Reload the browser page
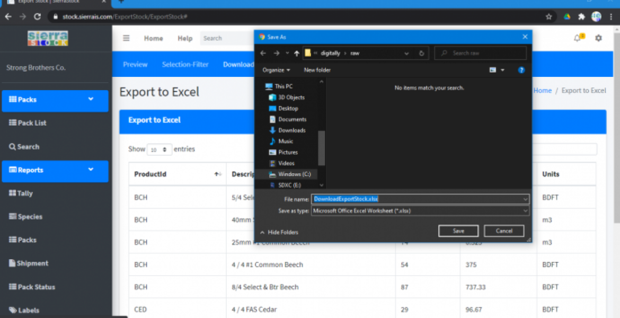620x318 pixels. pos(37,16)
